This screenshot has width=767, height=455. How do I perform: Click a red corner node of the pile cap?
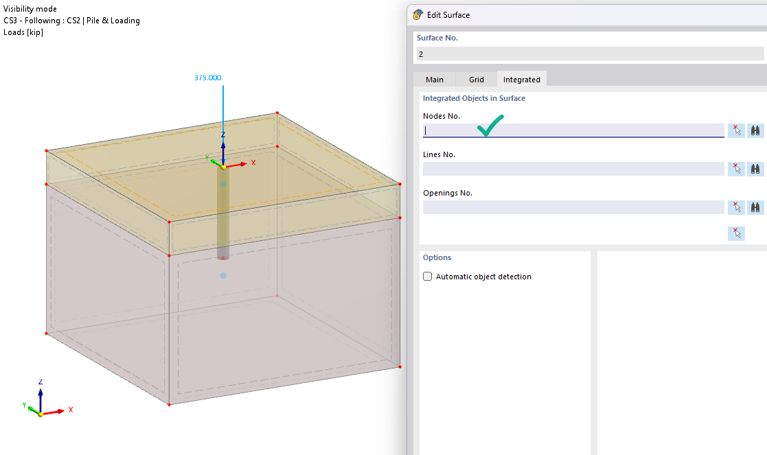(277, 111)
